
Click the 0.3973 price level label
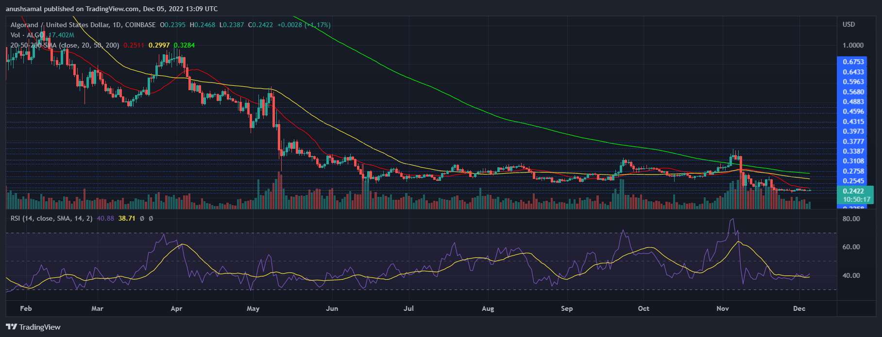853,131
